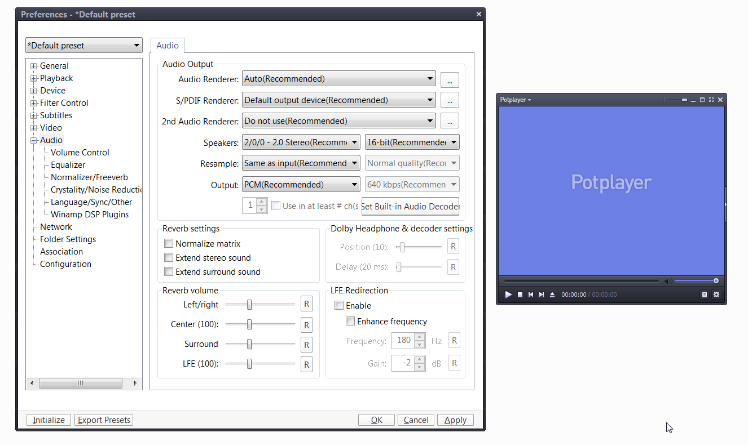
Task: Show the playlist via Potplayer's list icon
Action: click(x=705, y=295)
